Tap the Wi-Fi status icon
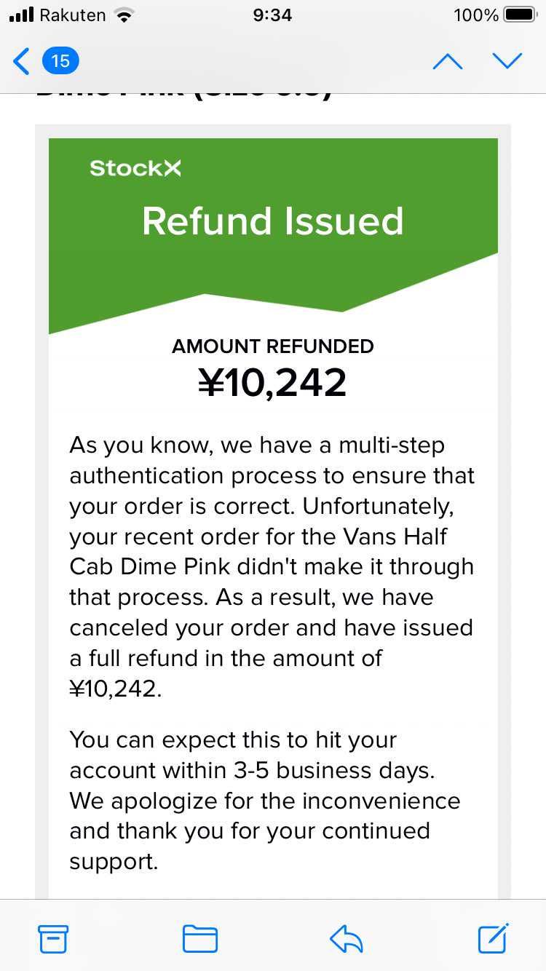 [x=124, y=15]
